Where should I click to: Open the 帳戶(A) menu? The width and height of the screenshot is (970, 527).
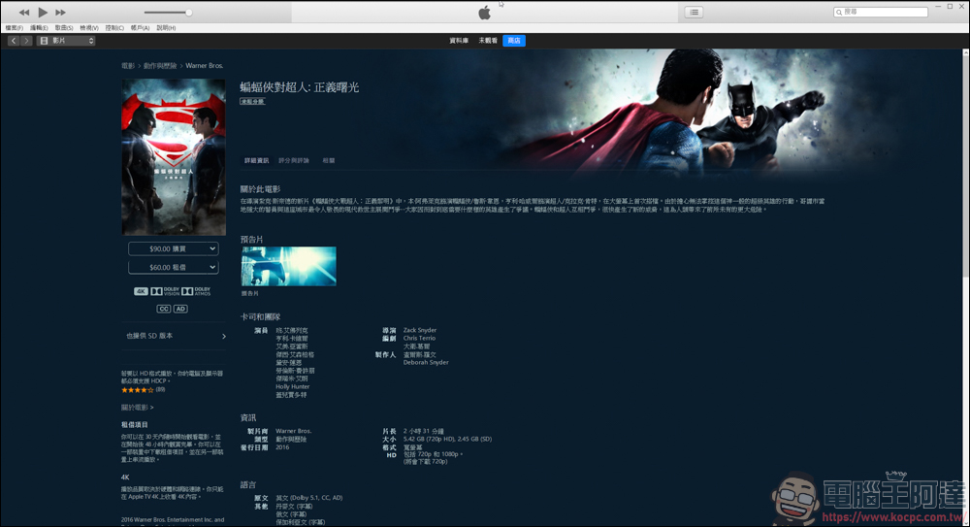click(x=140, y=28)
